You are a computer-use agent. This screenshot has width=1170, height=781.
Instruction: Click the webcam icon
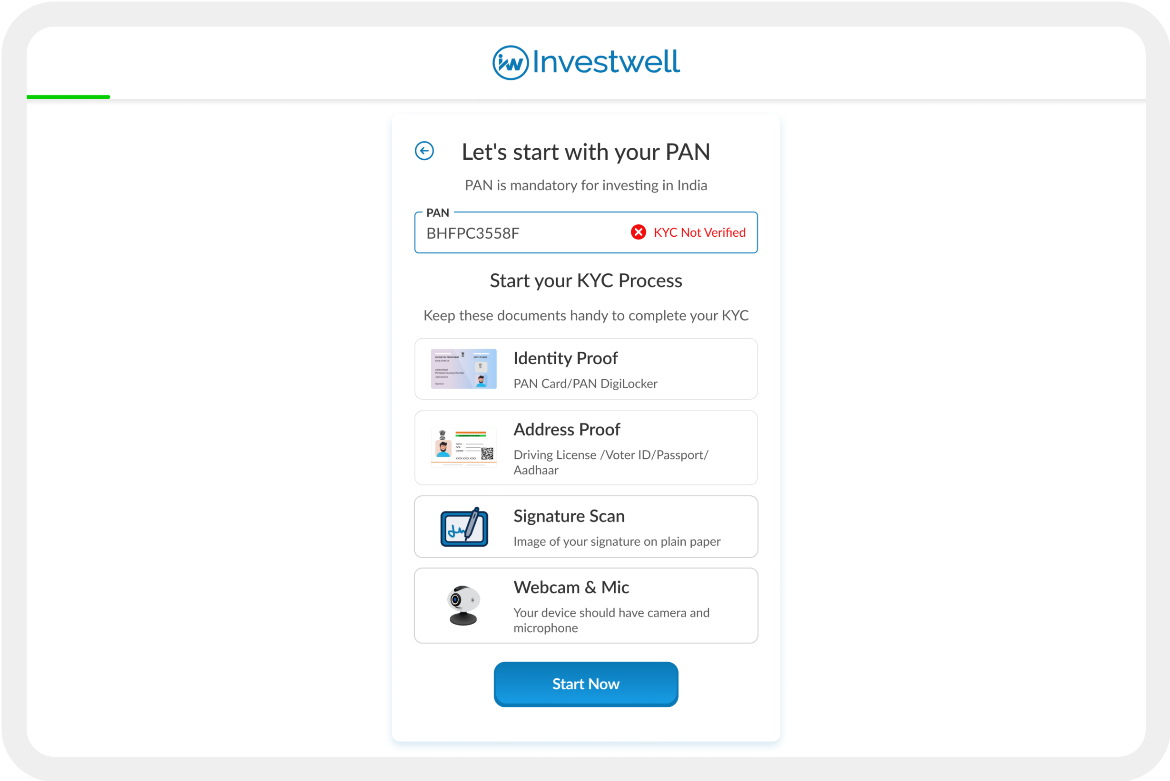point(463,605)
